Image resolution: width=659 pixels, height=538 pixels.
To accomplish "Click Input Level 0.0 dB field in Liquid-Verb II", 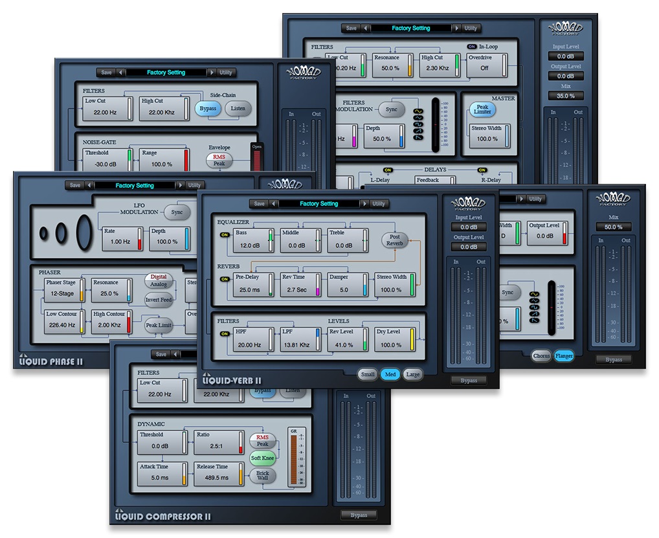I will click(468, 227).
